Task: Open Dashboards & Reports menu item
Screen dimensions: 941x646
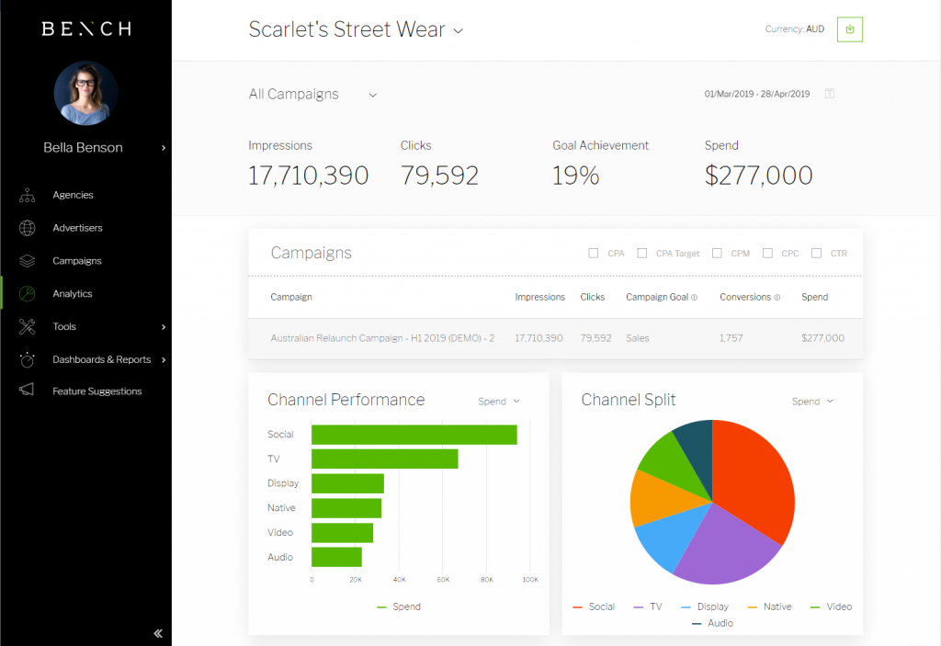Action: click(101, 359)
